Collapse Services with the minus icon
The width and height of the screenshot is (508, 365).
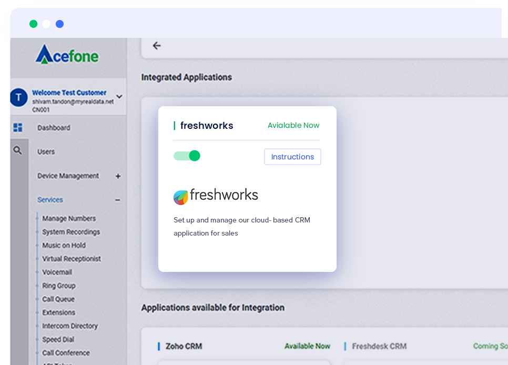118,200
